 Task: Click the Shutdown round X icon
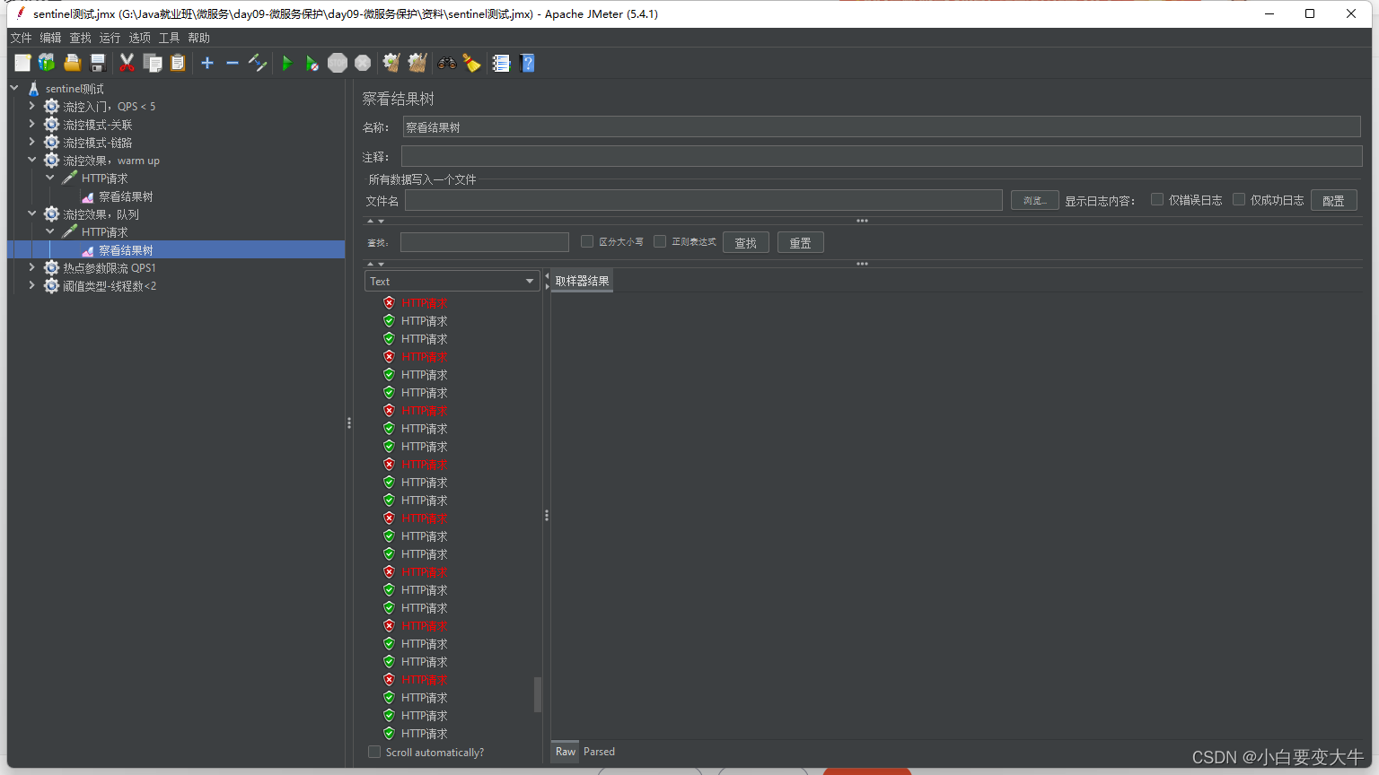(x=363, y=63)
